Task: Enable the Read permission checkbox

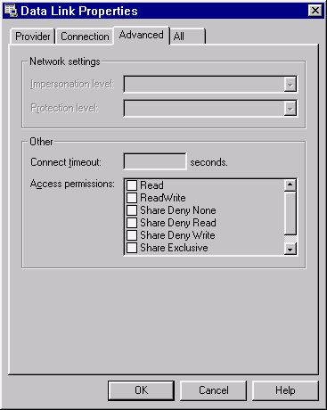Action: click(132, 185)
